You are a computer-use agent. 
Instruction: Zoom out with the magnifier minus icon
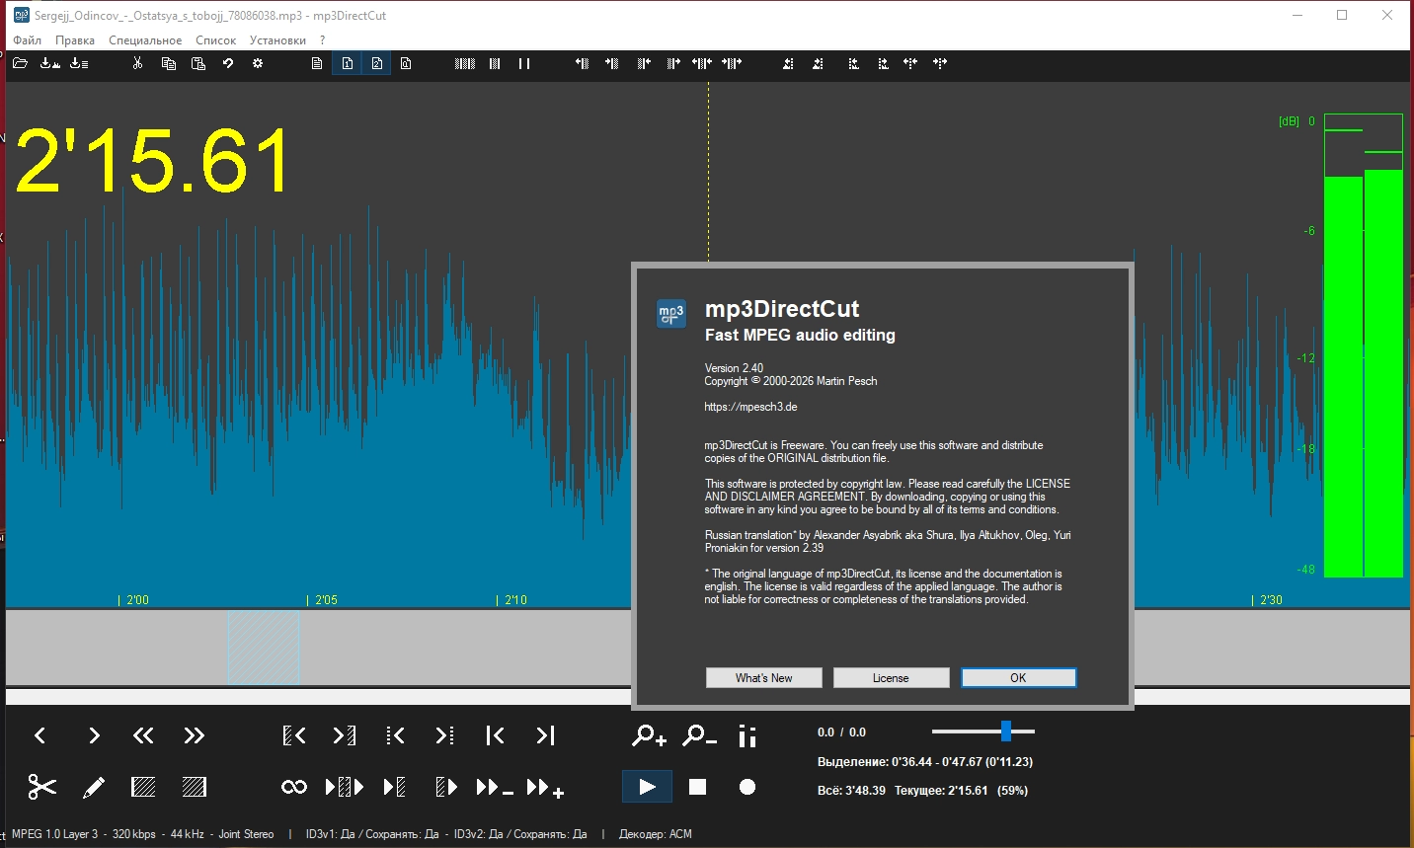(x=699, y=735)
